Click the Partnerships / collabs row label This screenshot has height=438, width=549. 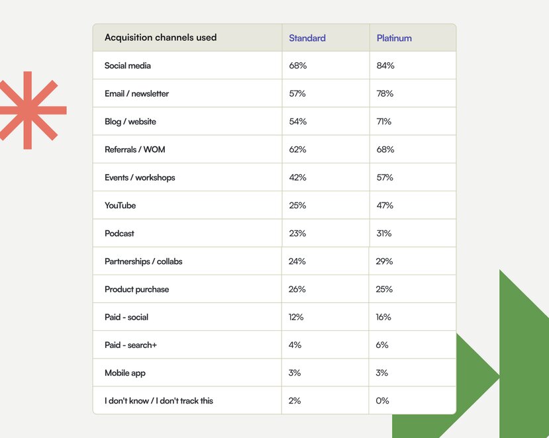point(143,261)
